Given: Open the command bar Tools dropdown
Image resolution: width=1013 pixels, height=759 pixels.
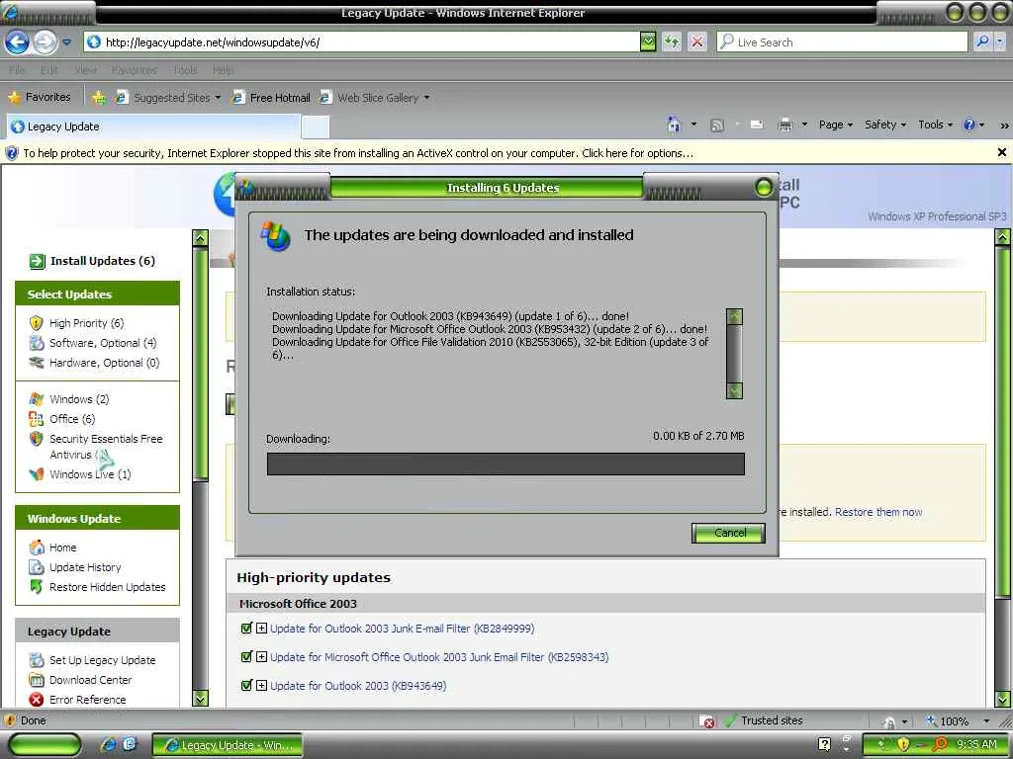Looking at the screenshot, I should pyautogui.click(x=935, y=125).
